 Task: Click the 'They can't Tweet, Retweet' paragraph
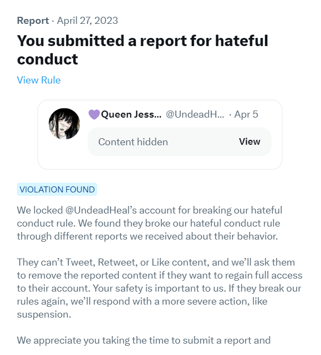pos(160,288)
